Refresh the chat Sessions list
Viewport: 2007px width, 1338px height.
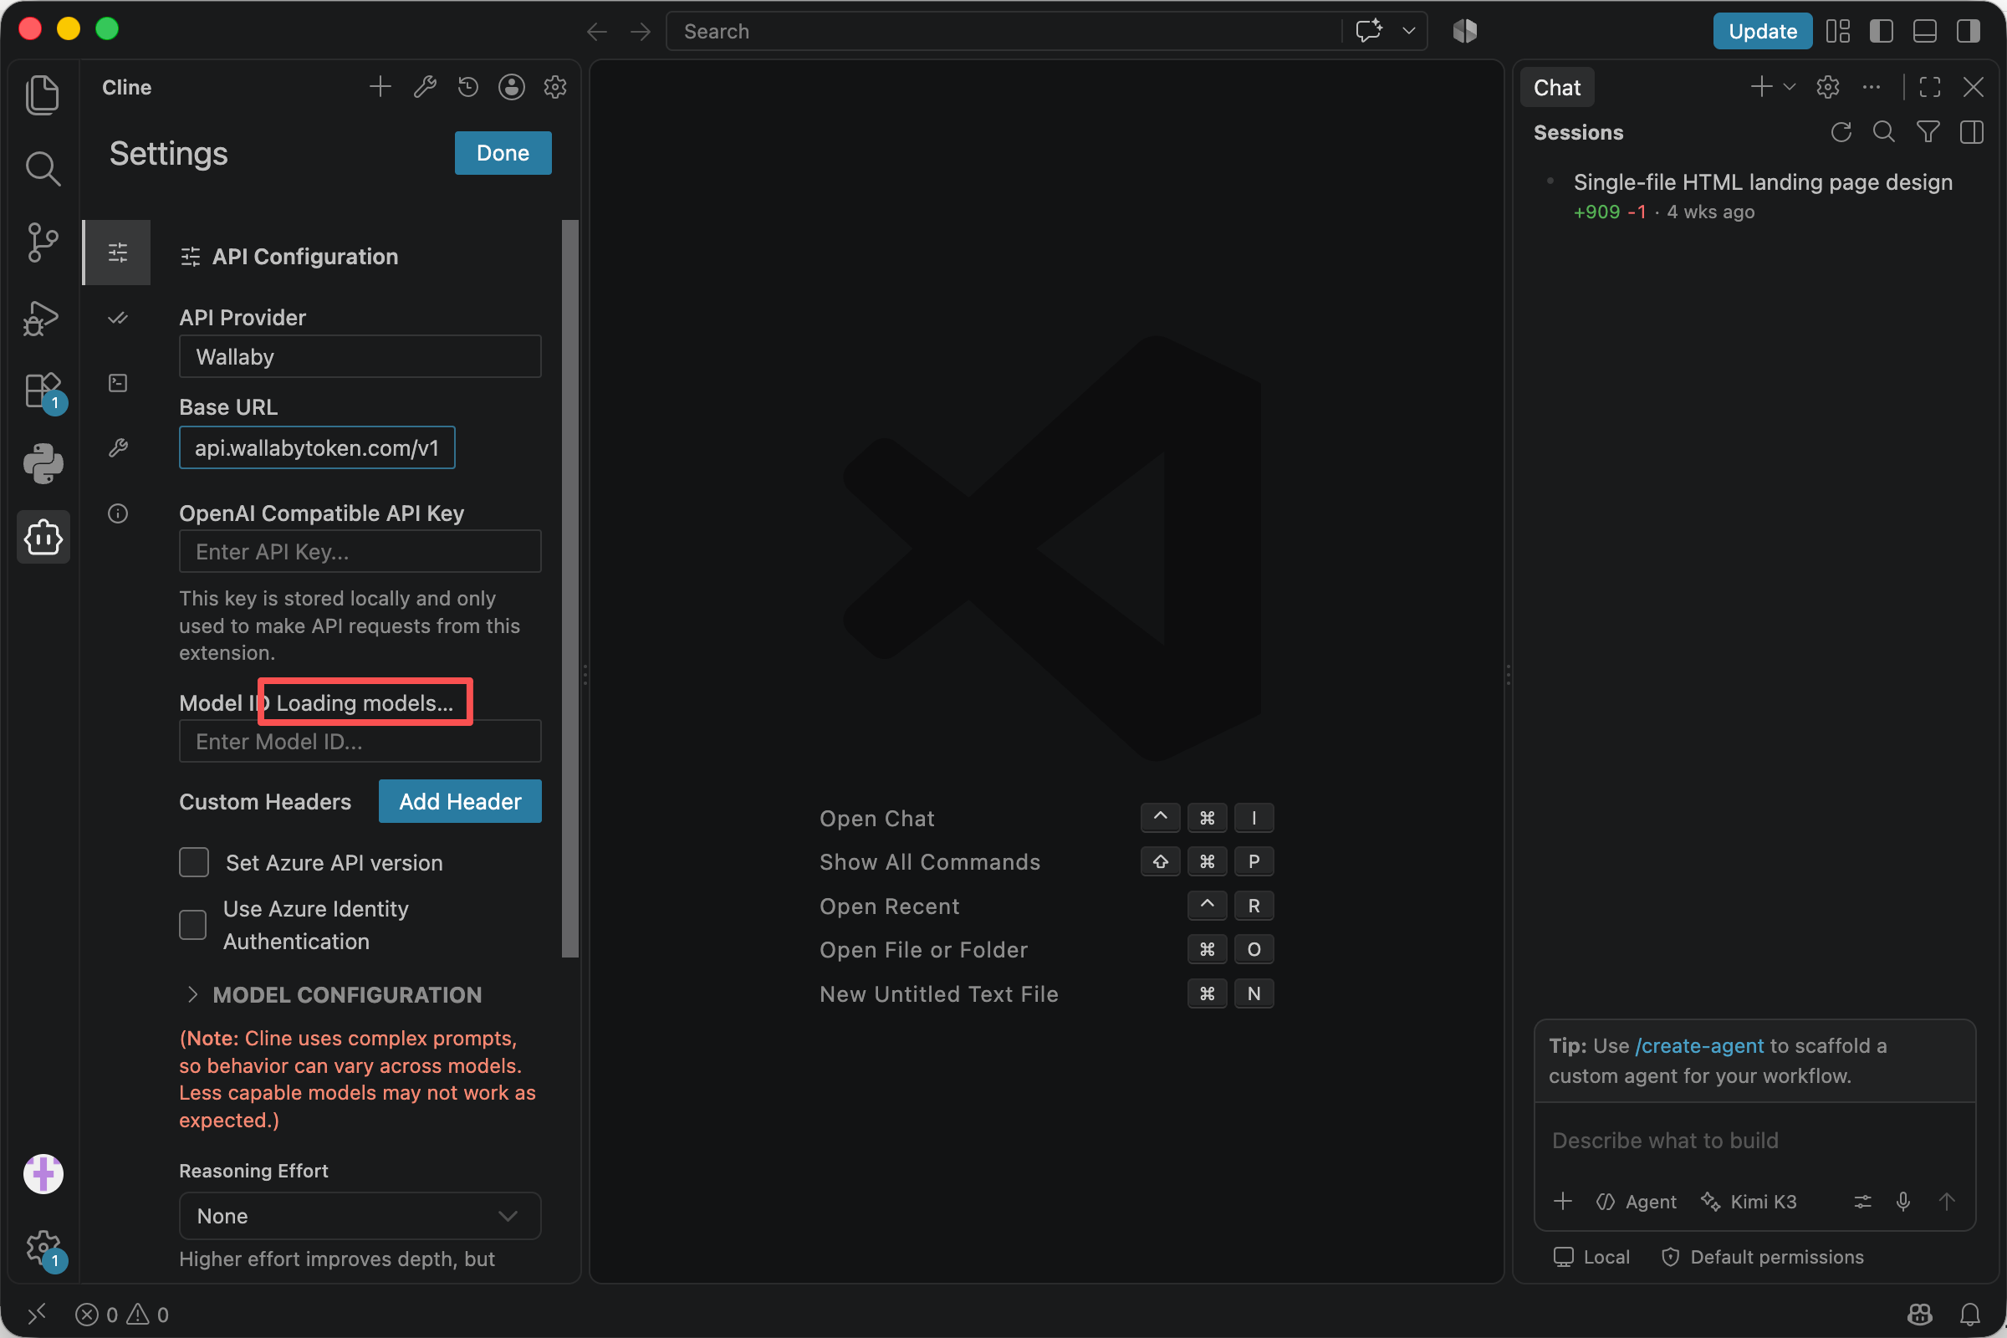point(1841,132)
